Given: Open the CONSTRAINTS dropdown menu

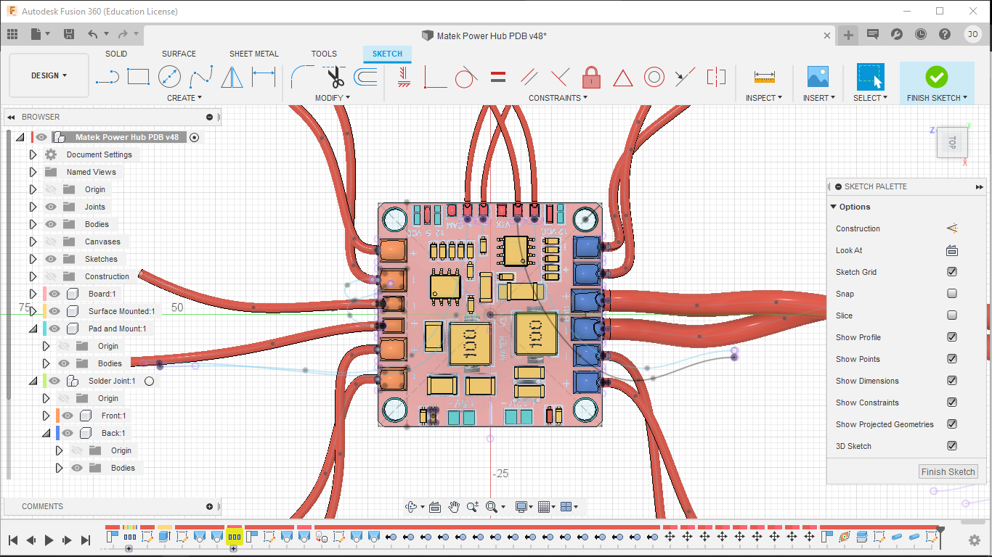Looking at the screenshot, I should (x=558, y=98).
